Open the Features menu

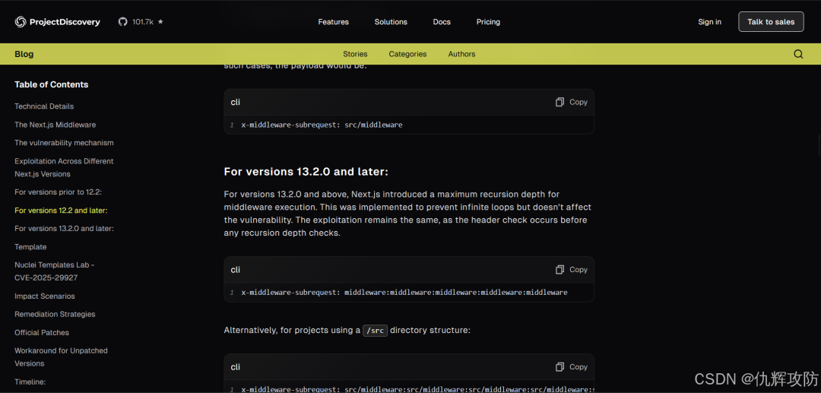pos(334,22)
